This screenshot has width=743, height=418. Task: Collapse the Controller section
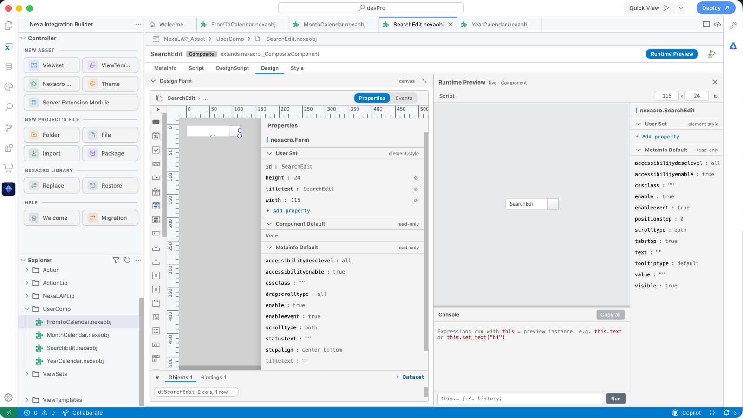tap(23, 38)
